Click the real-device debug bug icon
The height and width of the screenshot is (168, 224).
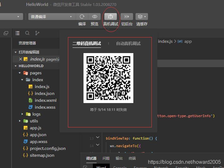tap(110, 17)
